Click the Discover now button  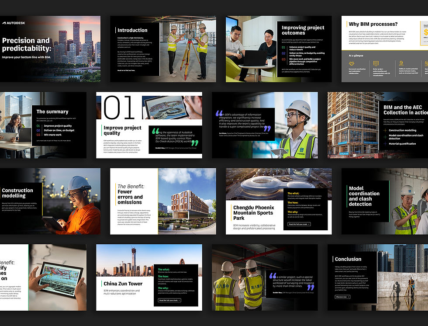(342, 297)
